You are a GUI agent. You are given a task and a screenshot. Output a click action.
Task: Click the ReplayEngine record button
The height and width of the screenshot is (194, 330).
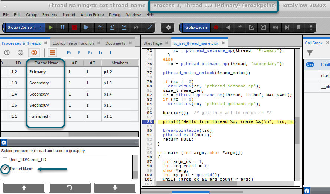click(x=216, y=27)
